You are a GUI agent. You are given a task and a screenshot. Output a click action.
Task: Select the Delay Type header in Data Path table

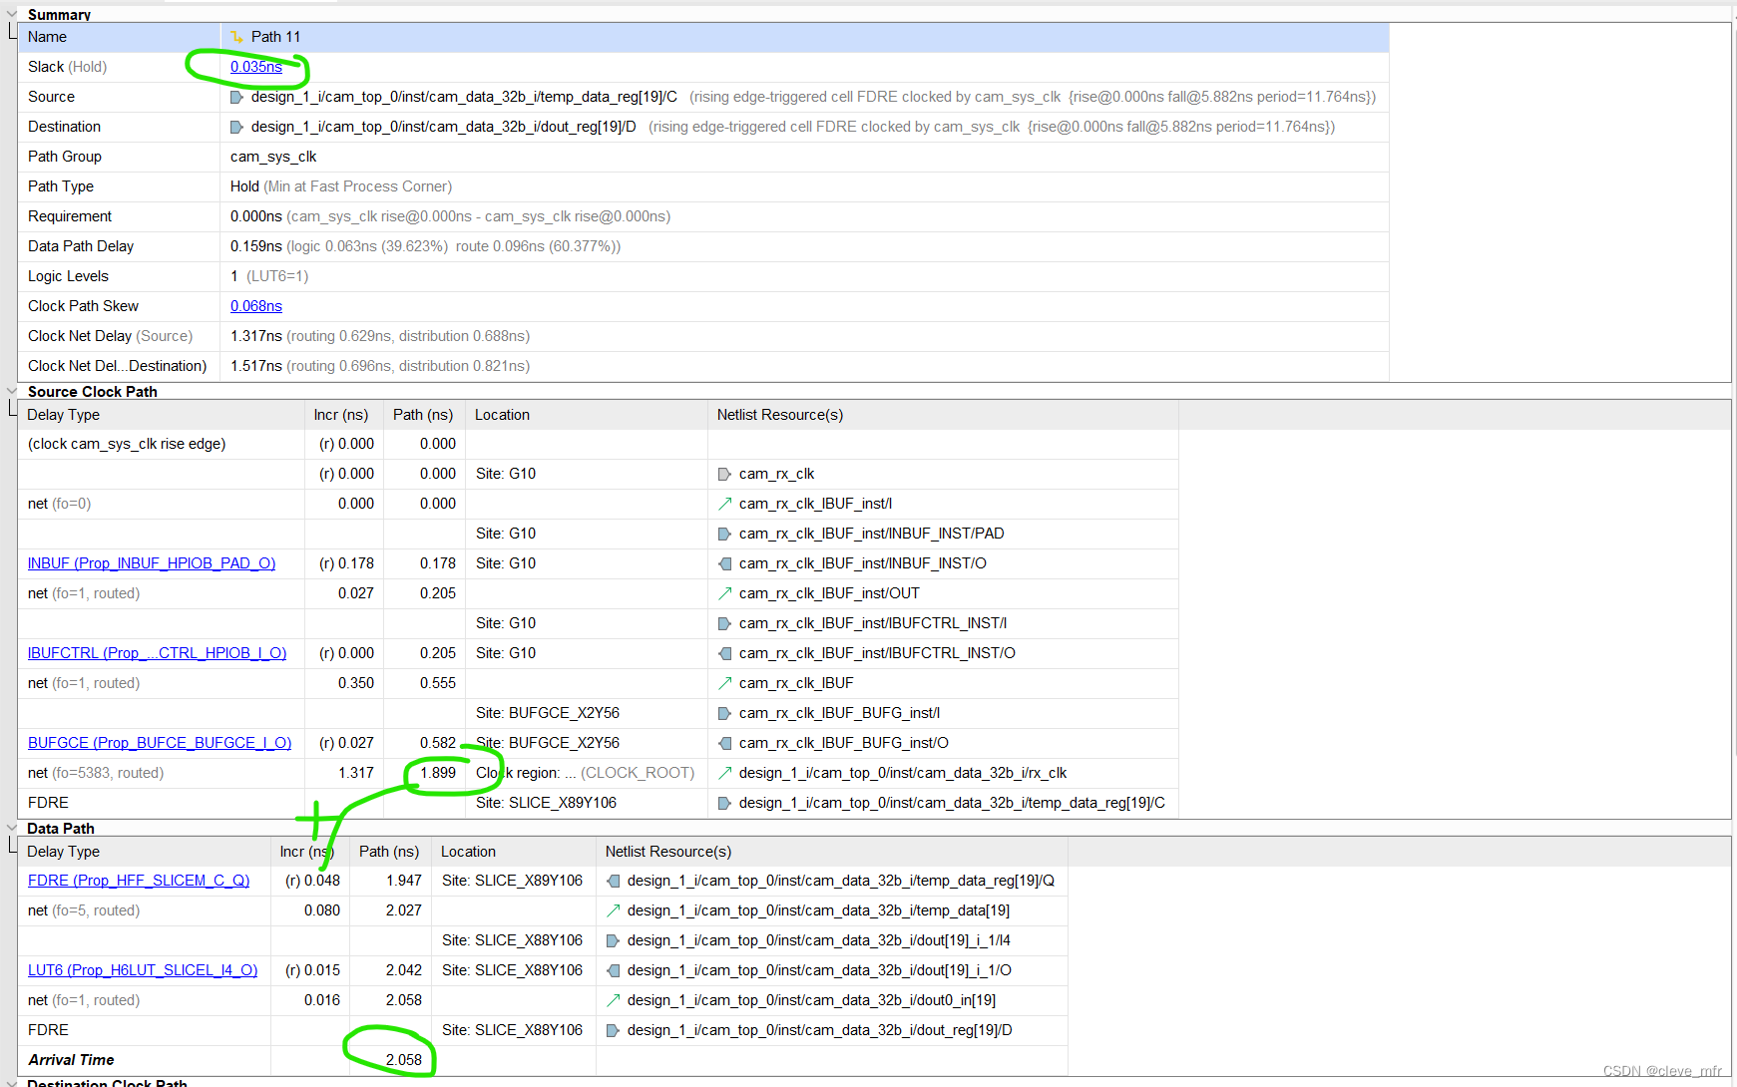[144, 852]
